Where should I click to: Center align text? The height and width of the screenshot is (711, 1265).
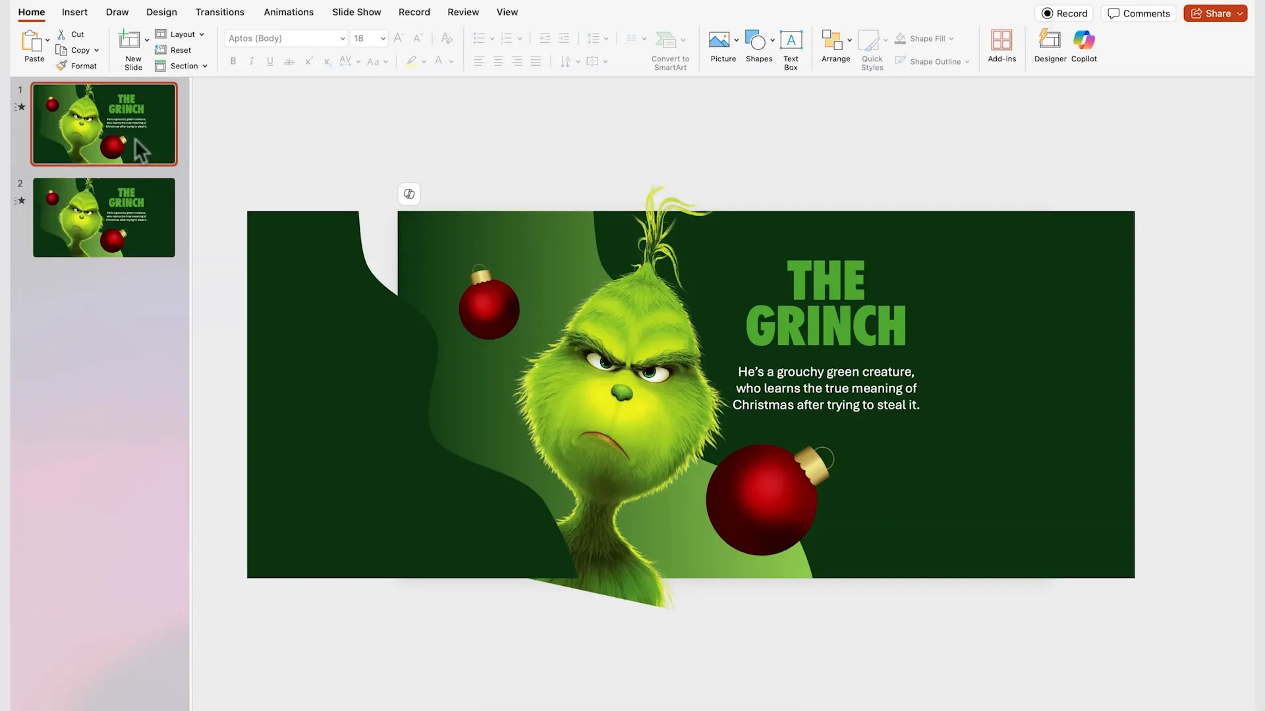click(x=498, y=61)
